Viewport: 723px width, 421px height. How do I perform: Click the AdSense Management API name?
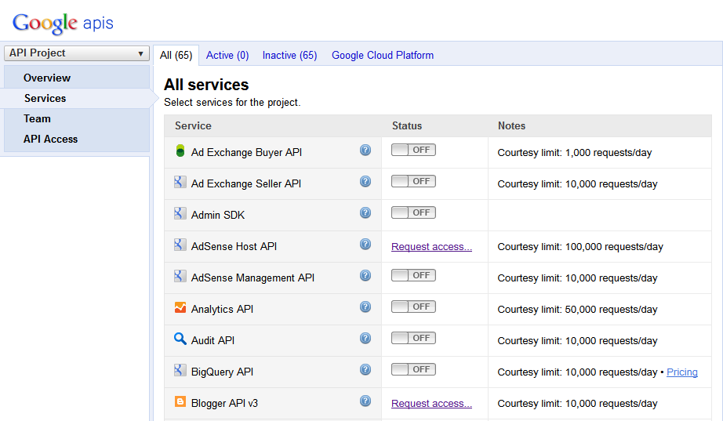(253, 278)
